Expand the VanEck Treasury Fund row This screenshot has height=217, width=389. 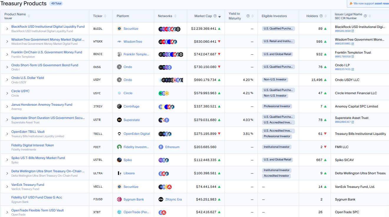(7, 187)
